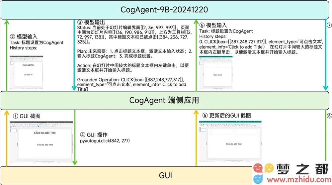Open the small screenshot under ⑥ 模型输入
The image size is (332, 185).
click(216, 73)
